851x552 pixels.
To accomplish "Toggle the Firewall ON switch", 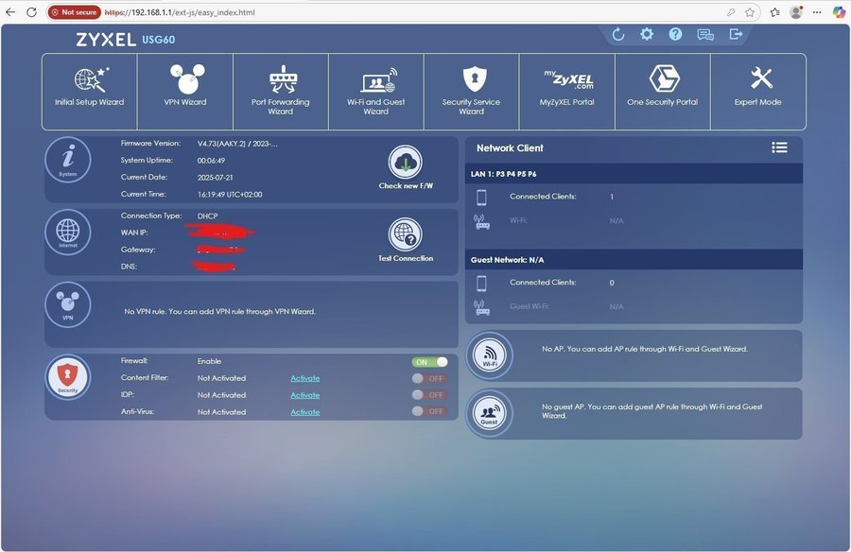I will 429,362.
